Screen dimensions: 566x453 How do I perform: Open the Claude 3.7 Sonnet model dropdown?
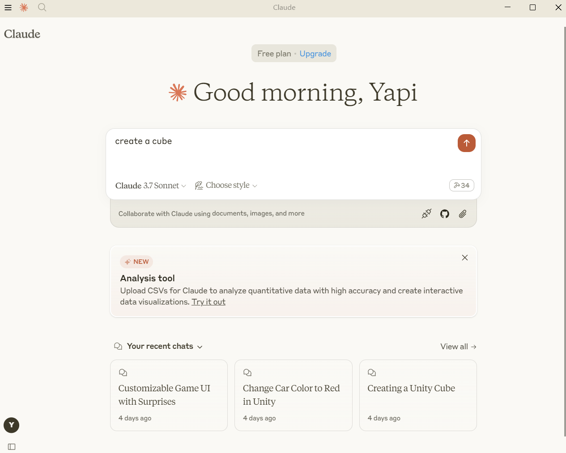pyautogui.click(x=150, y=186)
